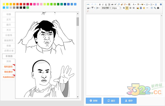Viewport: 165px width, 106px height.
Task: Align text right
Action: click(130, 8)
